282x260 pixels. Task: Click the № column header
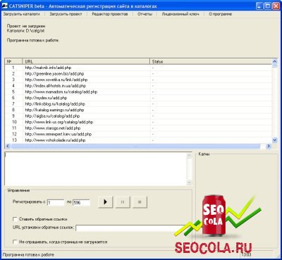click(x=14, y=61)
